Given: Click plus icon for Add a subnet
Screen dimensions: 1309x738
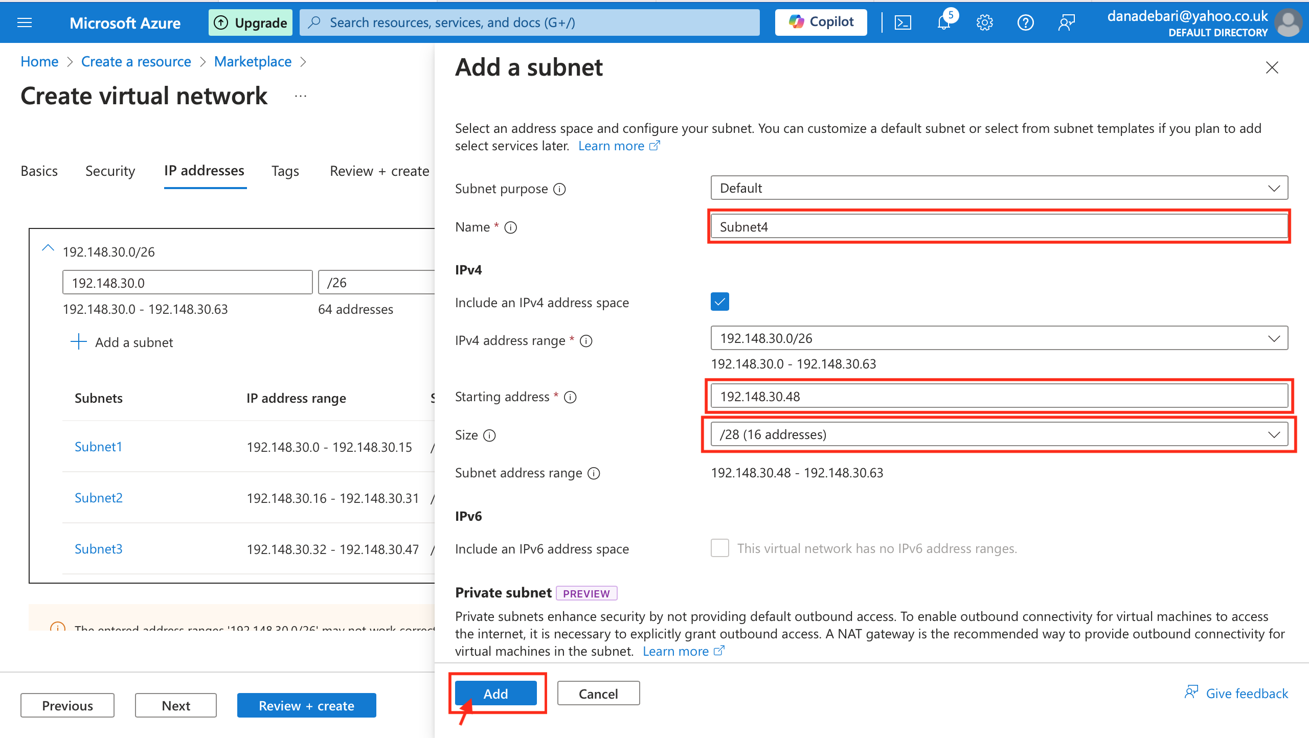Looking at the screenshot, I should click(x=78, y=342).
